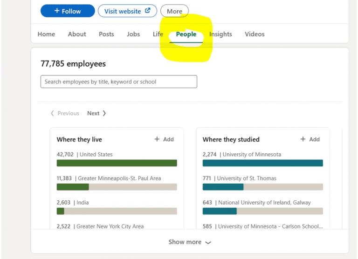
Task: Click the plus Add icon in Where they studied
Action: click(303, 139)
